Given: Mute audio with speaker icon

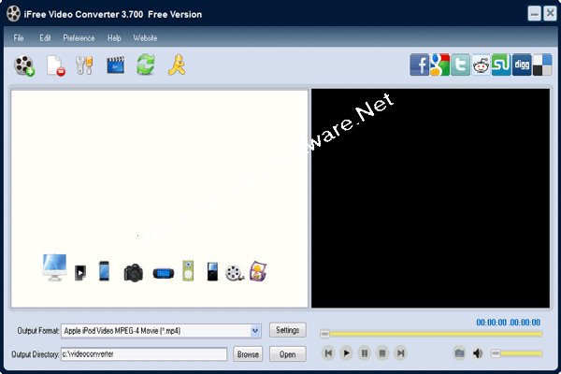Looking at the screenshot, I should (x=478, y=353).
